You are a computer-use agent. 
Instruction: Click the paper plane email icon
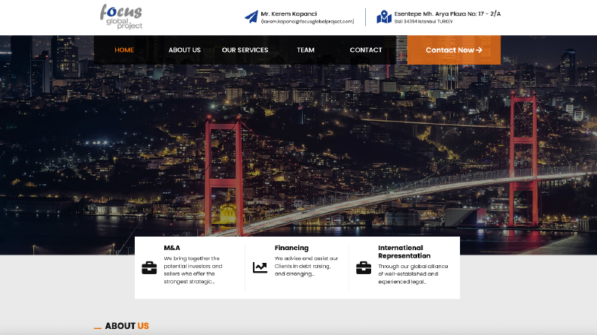[251, 17]
